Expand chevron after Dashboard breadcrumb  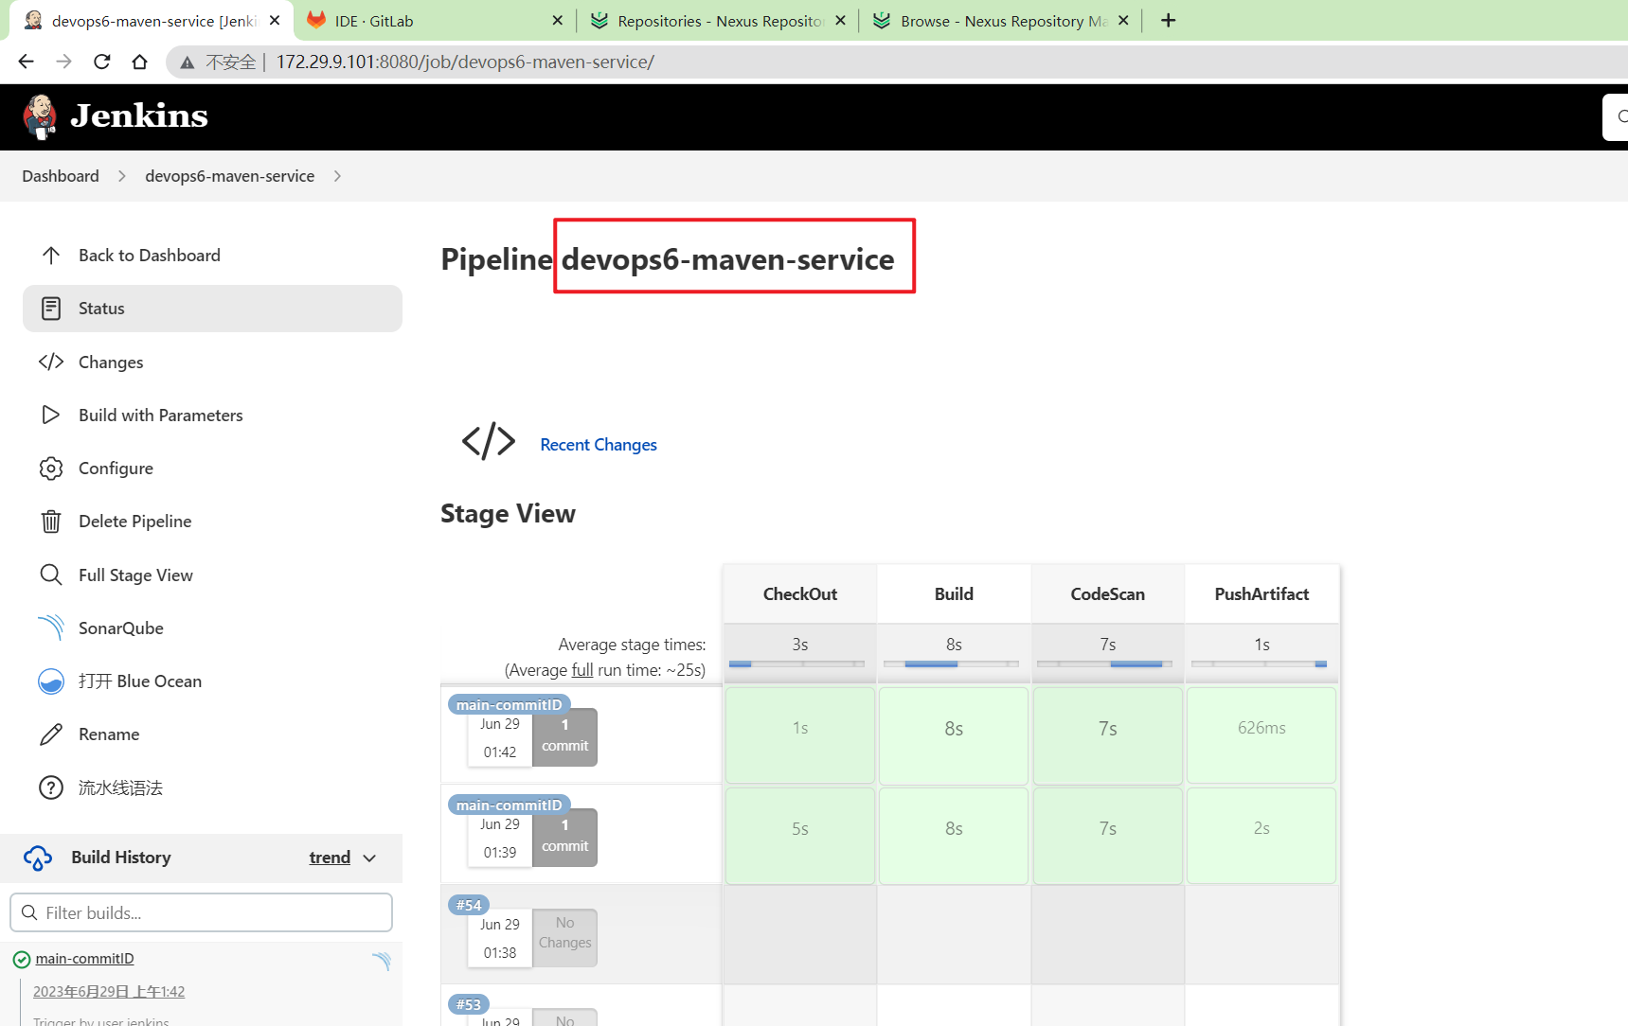click(122, 176)
